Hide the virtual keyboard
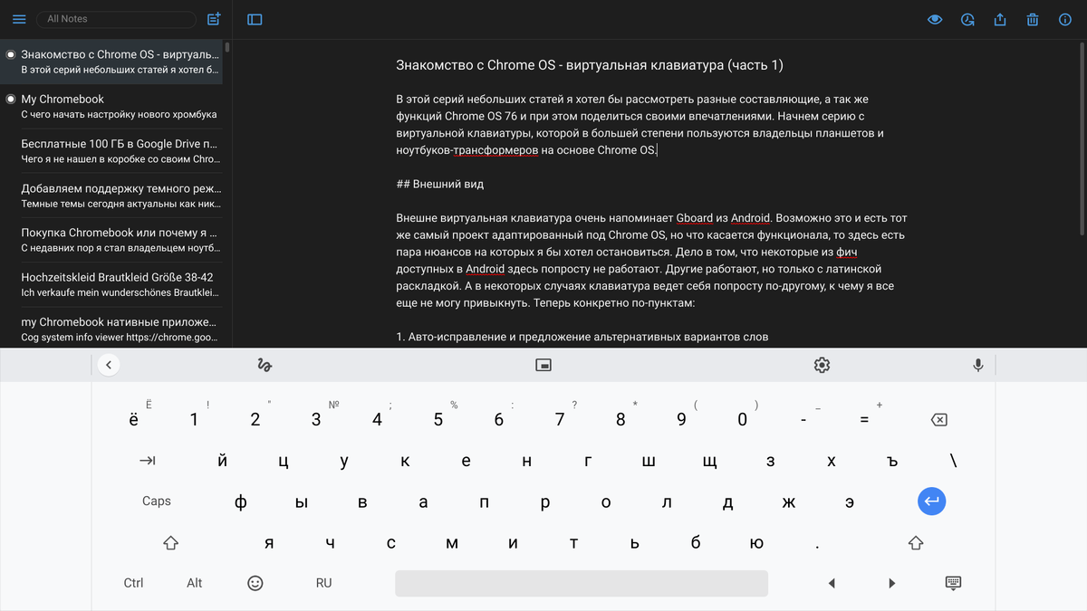Viewport: 1087px width, 611px height. (x=953, y=583)
